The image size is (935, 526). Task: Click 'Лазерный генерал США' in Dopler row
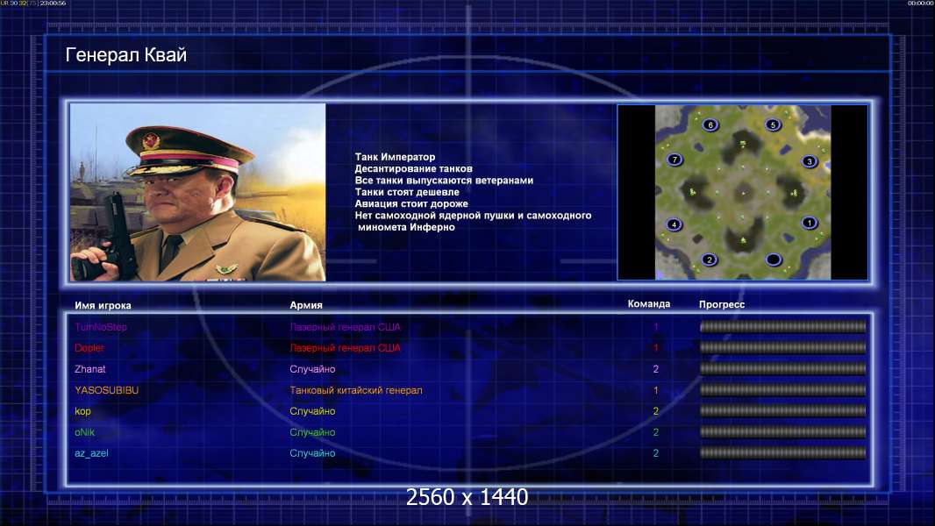pyautogui.click(x=346, y=348)
